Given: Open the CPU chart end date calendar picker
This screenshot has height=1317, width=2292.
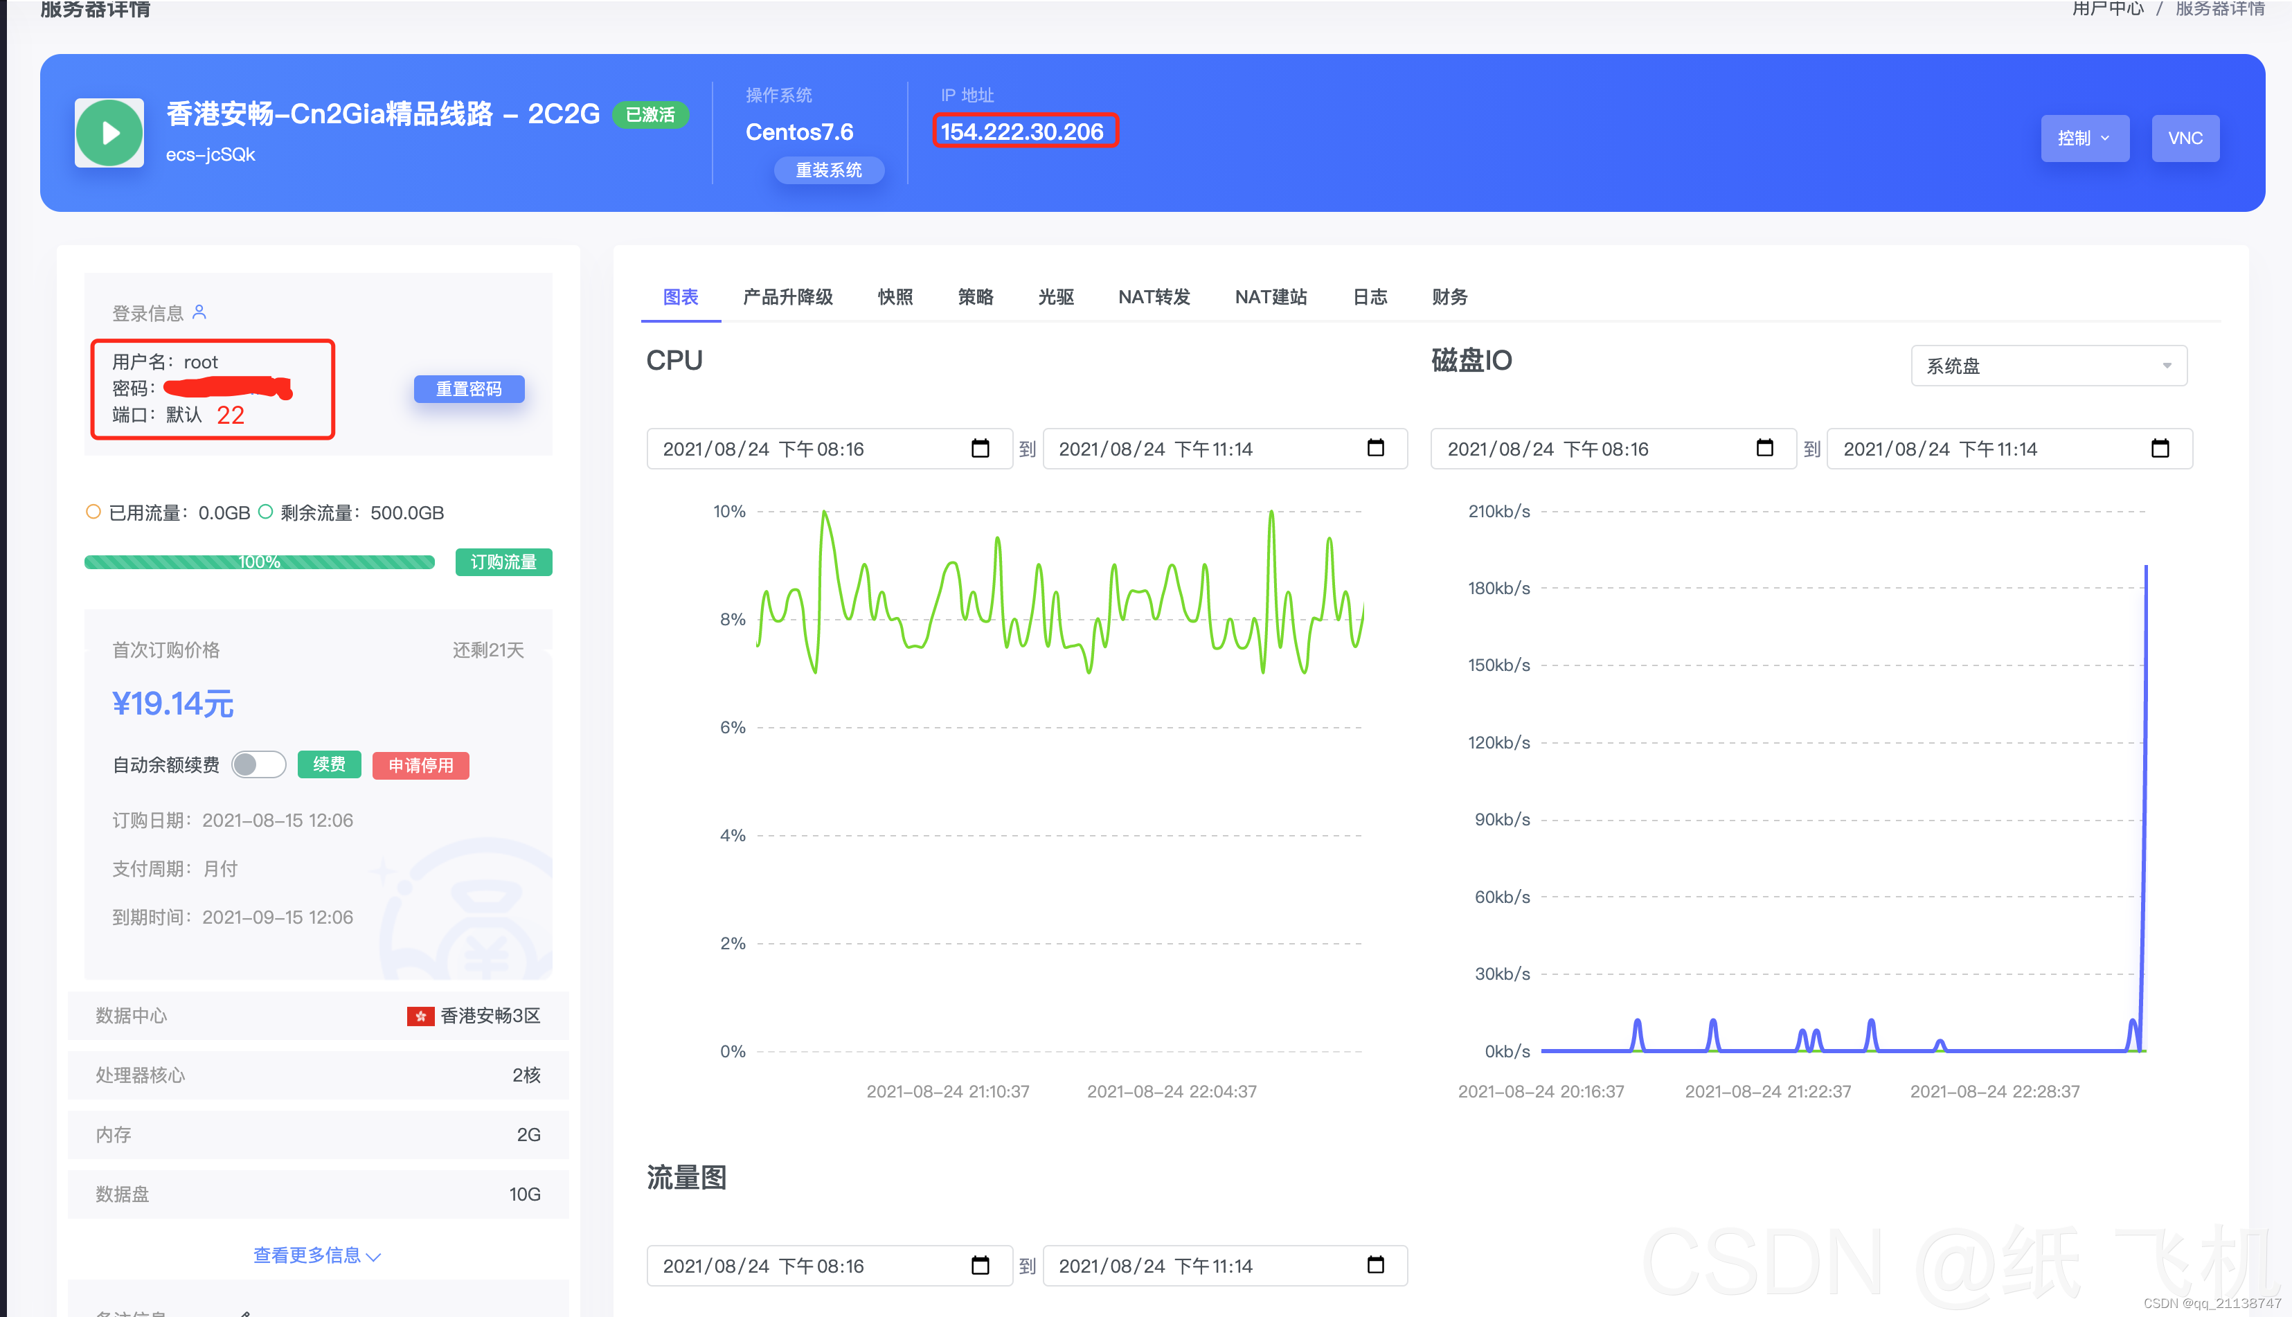Looking at the screenshot, I should pos(1376,448).
